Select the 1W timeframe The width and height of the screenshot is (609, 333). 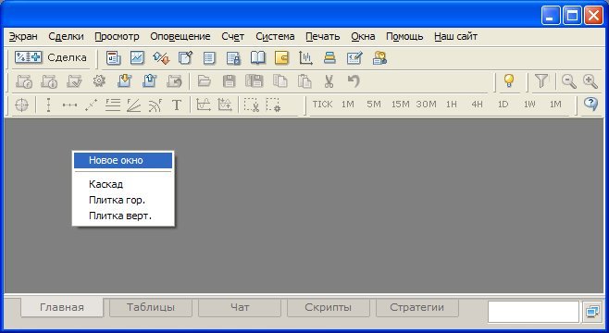tap(529, 104)
